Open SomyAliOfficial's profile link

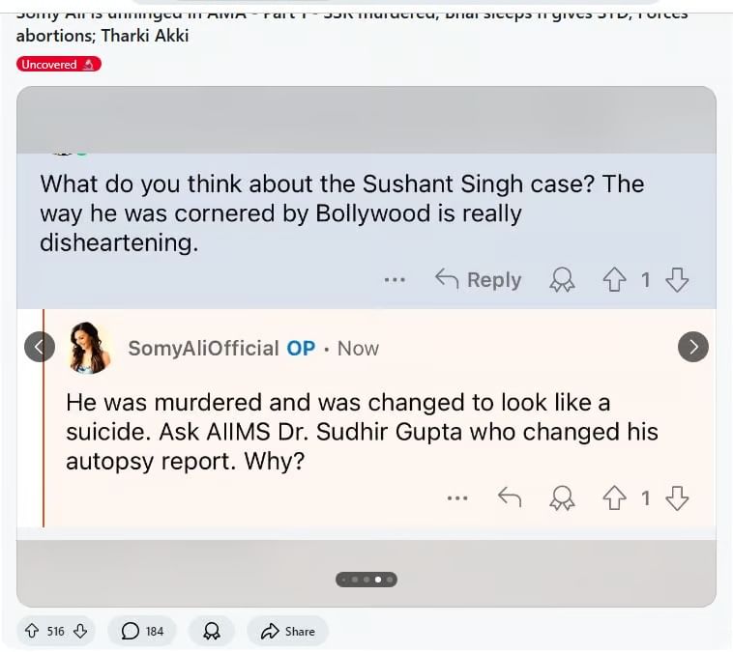tap(203, 349)
